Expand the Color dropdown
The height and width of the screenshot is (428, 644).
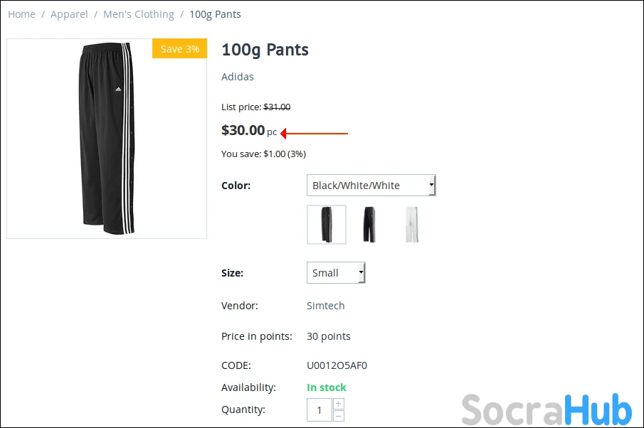coord(371,186)
